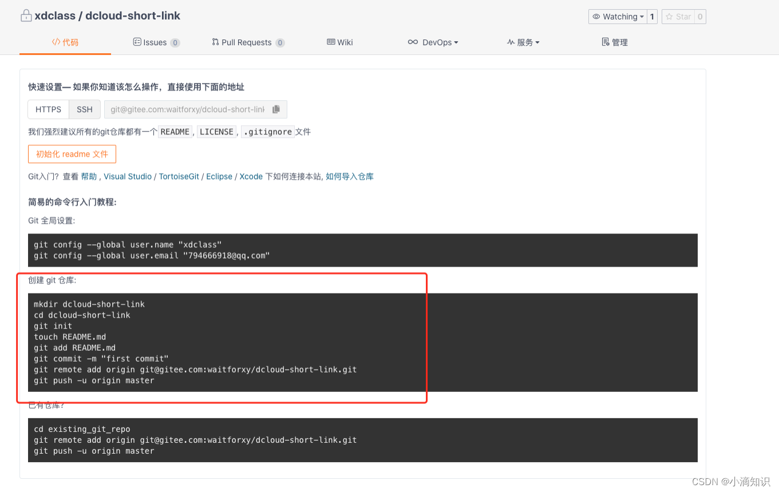The height and width of the screenshot is (492, 779).
Task: Click the git add README.md command line
Action: pos(75,348)
